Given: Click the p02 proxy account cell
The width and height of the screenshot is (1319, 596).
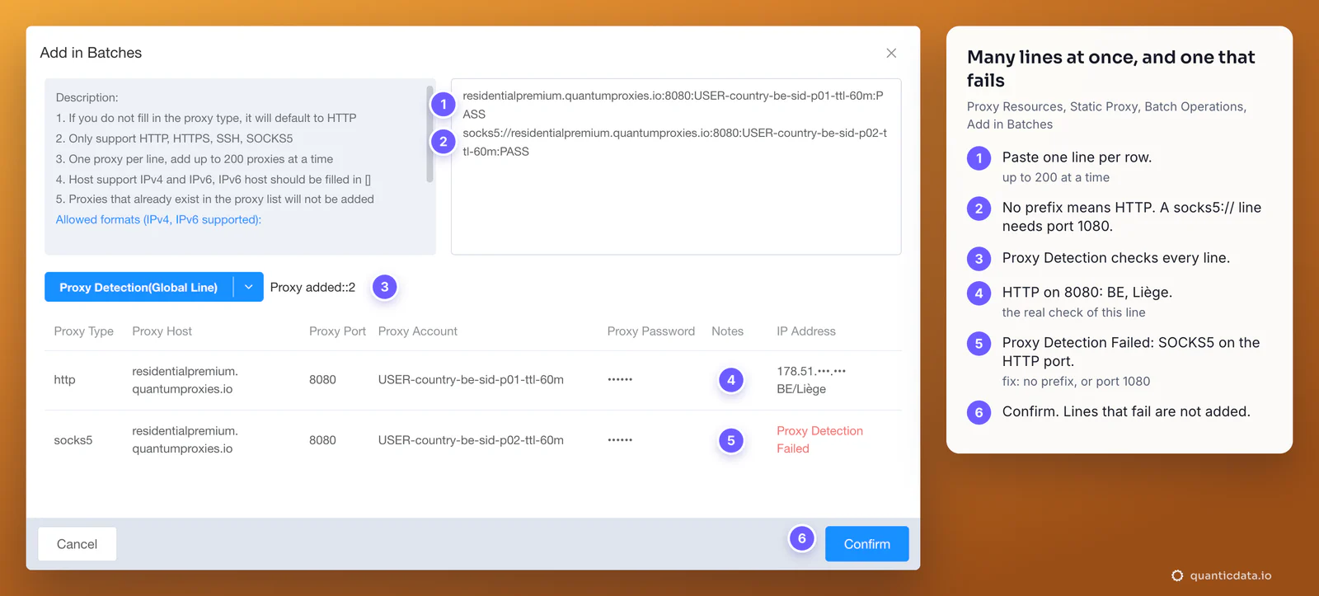Looking at the screenshot, I should [x=471, y=440].
